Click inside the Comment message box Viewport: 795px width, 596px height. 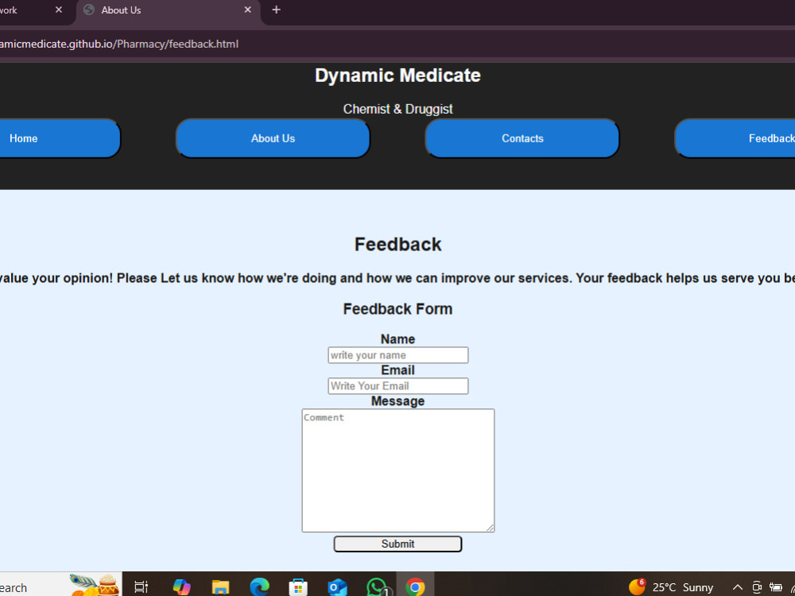click(398, 470)
